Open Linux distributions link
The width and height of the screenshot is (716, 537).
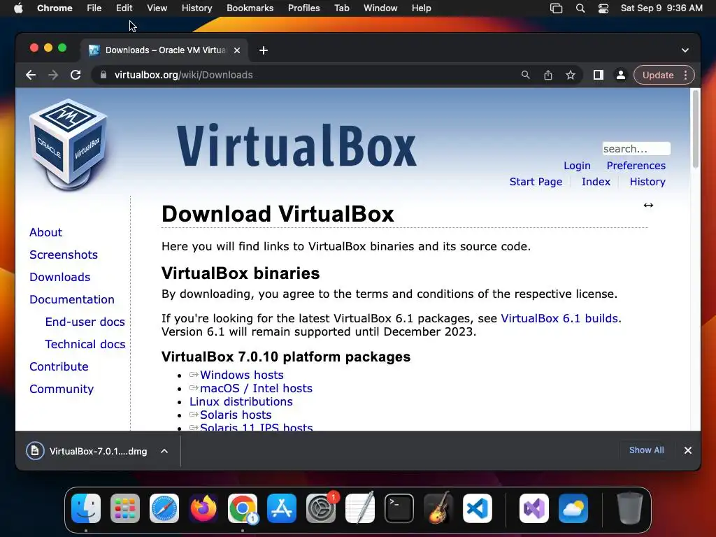pos(241,401)
